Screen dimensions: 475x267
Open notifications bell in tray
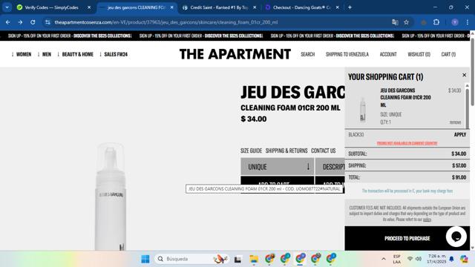[451, 259]
